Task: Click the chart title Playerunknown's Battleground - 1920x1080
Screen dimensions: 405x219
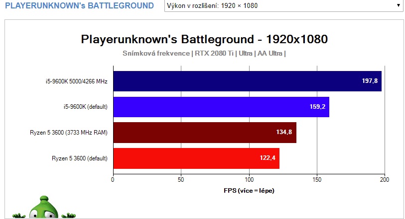Action: (x=204, y=39)
